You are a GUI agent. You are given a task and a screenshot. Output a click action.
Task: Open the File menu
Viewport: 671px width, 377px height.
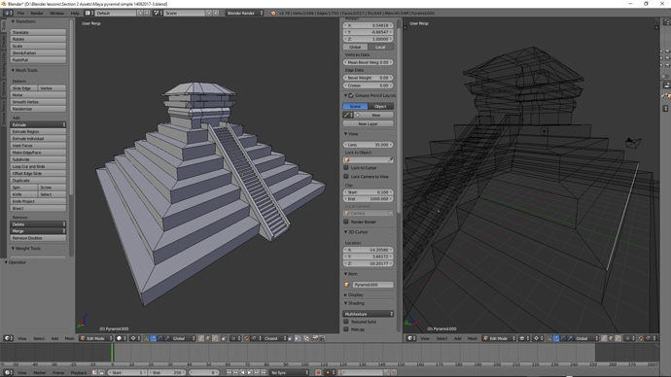[x=20, y=14]
